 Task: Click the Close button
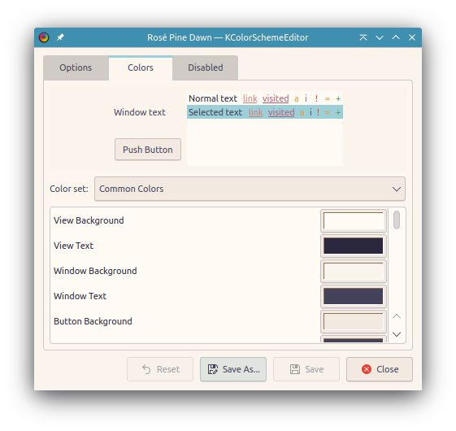point(380,369)
